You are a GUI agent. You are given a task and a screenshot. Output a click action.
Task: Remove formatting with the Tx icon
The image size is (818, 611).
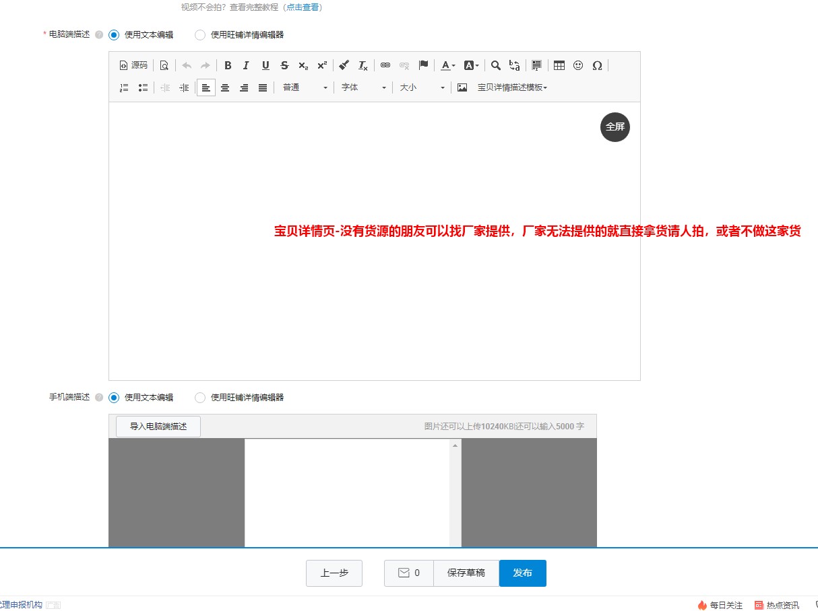tap(364, 65)
